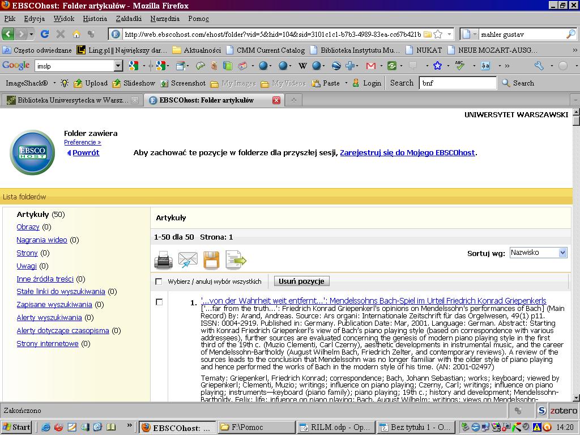
Task: Click the blue S icon in status bar
Action: [542, 411]
